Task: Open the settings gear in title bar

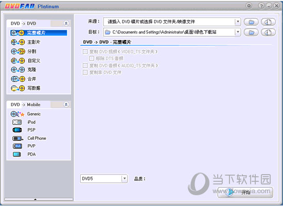Action: pos(249,6)
